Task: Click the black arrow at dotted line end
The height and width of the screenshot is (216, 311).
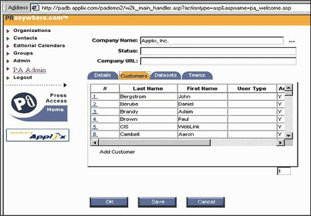Action: click(65, 85)
